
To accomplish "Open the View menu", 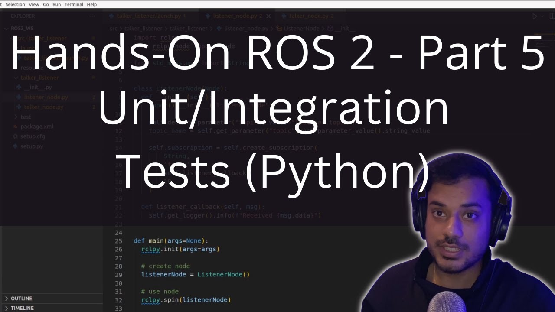I will (33, 4).
